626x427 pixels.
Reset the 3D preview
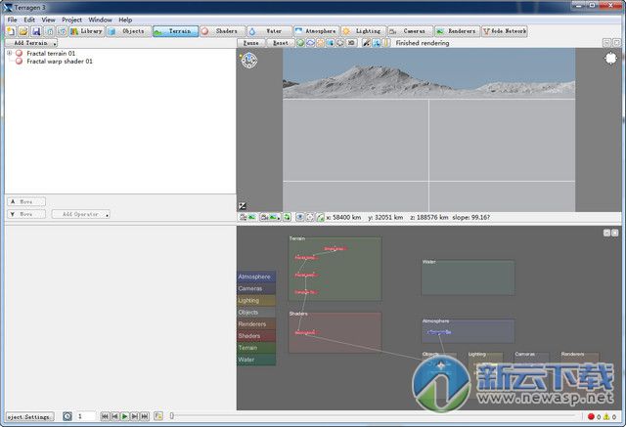click(281, 43)
